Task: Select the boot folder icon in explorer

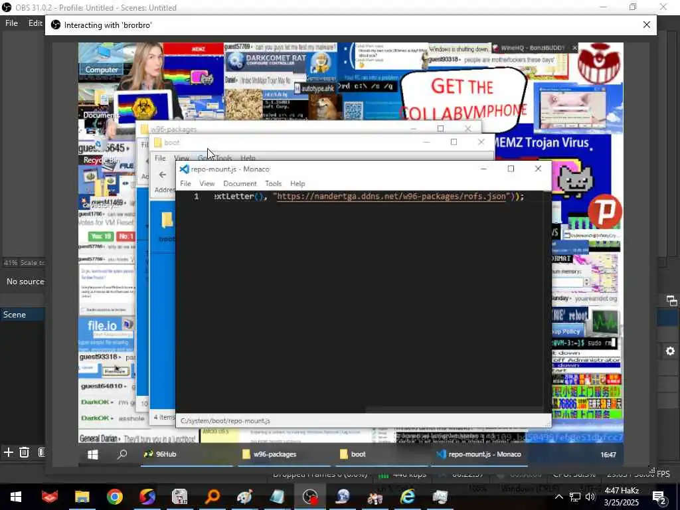Action: (x=167, y=220)
